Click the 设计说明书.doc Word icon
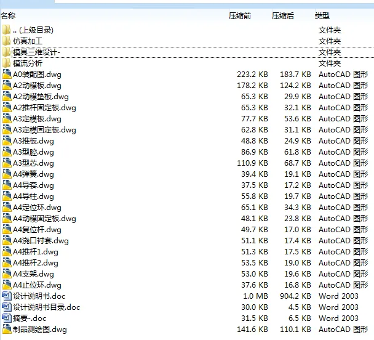374x340 pixels. click(x=7, y=296)
